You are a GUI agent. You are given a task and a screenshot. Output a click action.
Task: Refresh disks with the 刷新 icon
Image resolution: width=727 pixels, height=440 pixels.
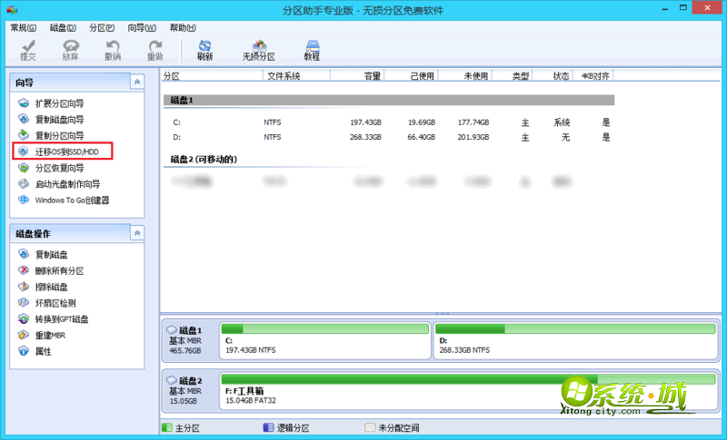pos(204,50)
